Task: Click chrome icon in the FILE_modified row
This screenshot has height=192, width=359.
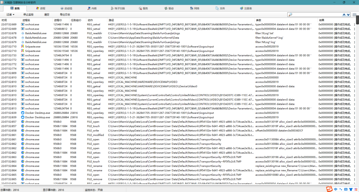Action: point(23,135)
